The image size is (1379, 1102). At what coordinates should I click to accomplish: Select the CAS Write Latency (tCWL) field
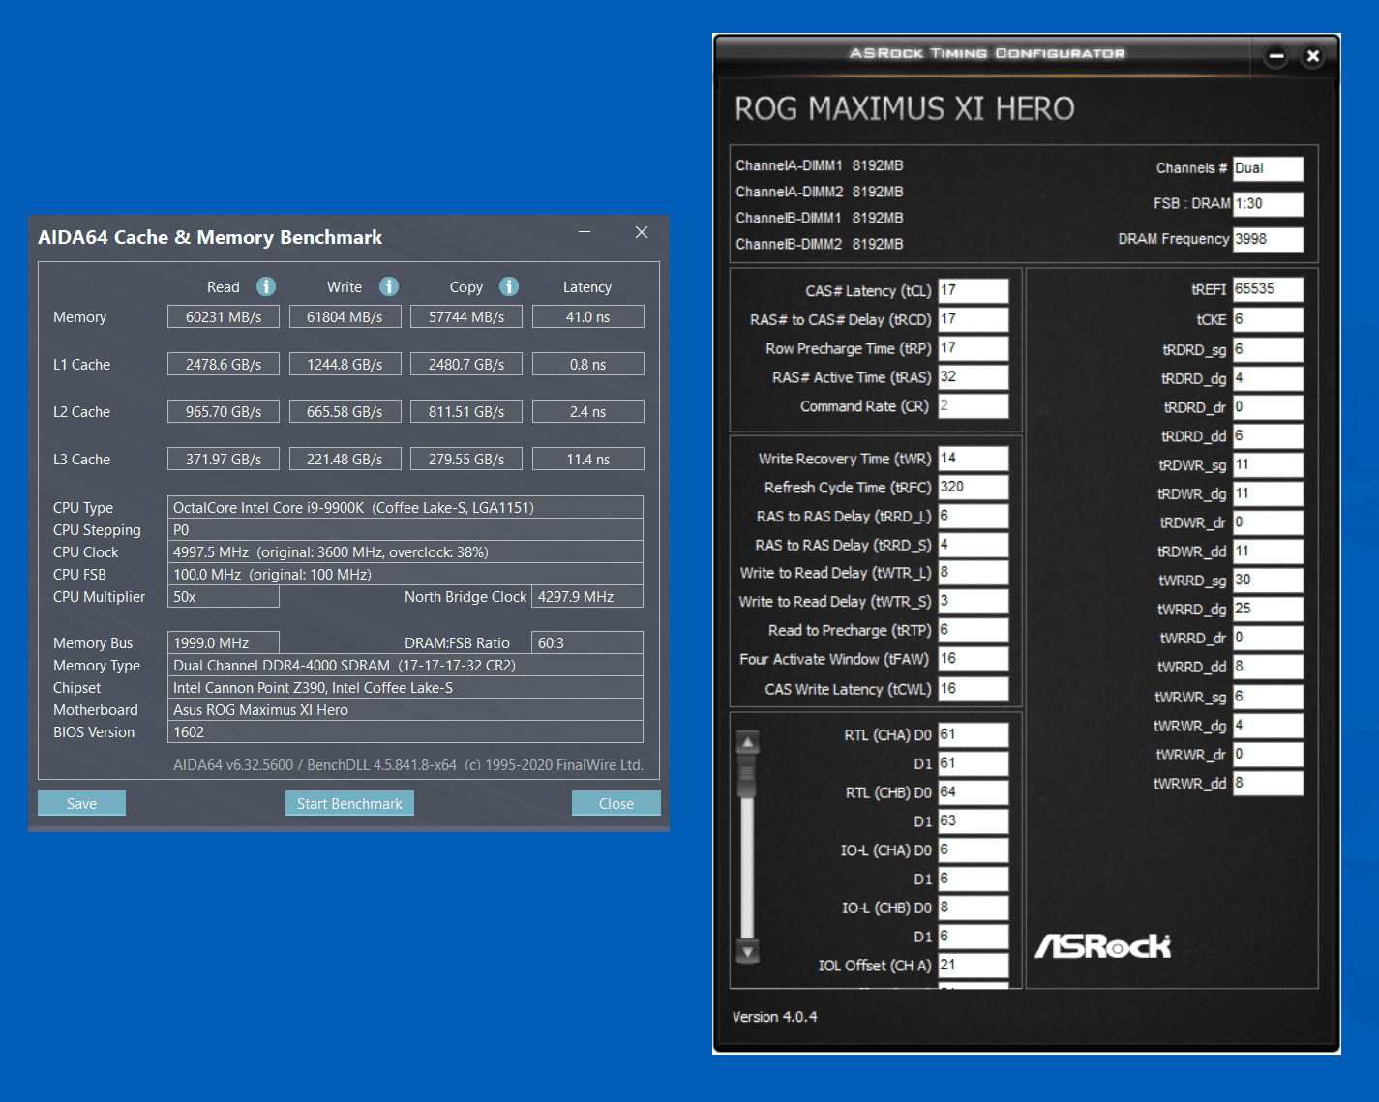pos(974,689)
